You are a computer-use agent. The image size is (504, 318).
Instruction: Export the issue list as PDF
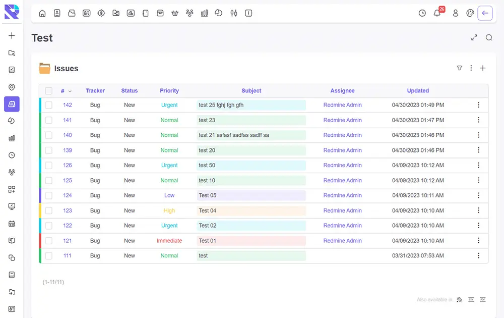coord(482,300)
